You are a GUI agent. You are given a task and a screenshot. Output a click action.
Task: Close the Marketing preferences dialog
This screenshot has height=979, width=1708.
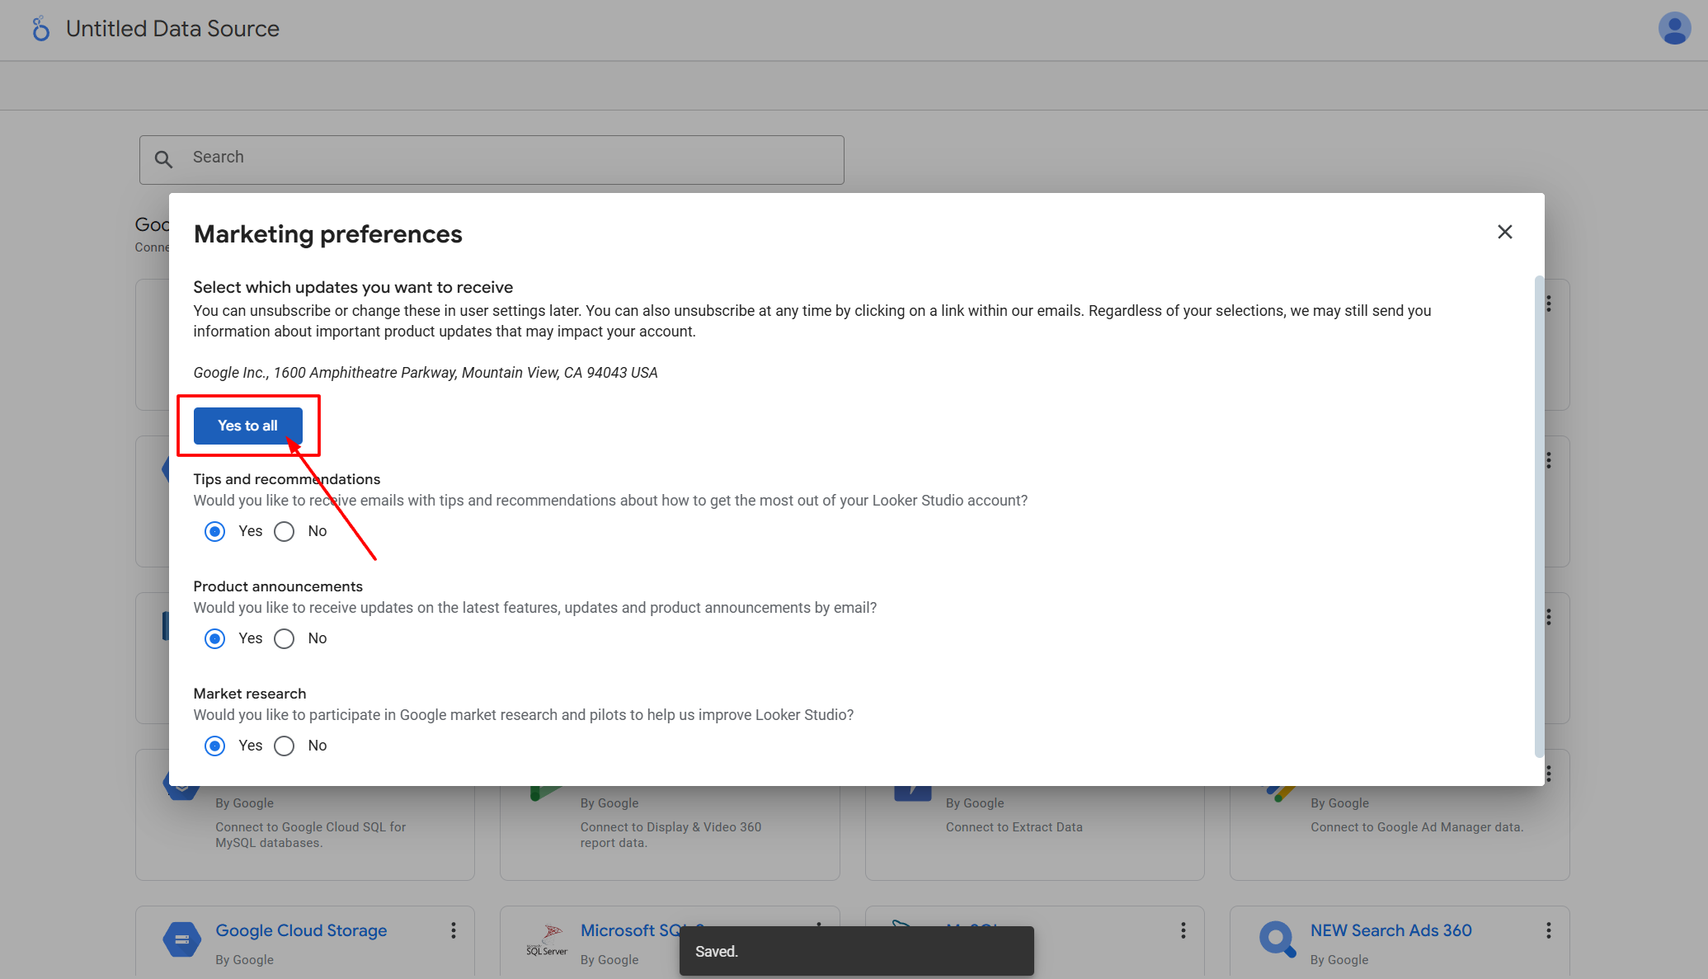(x=1504, y=232)
